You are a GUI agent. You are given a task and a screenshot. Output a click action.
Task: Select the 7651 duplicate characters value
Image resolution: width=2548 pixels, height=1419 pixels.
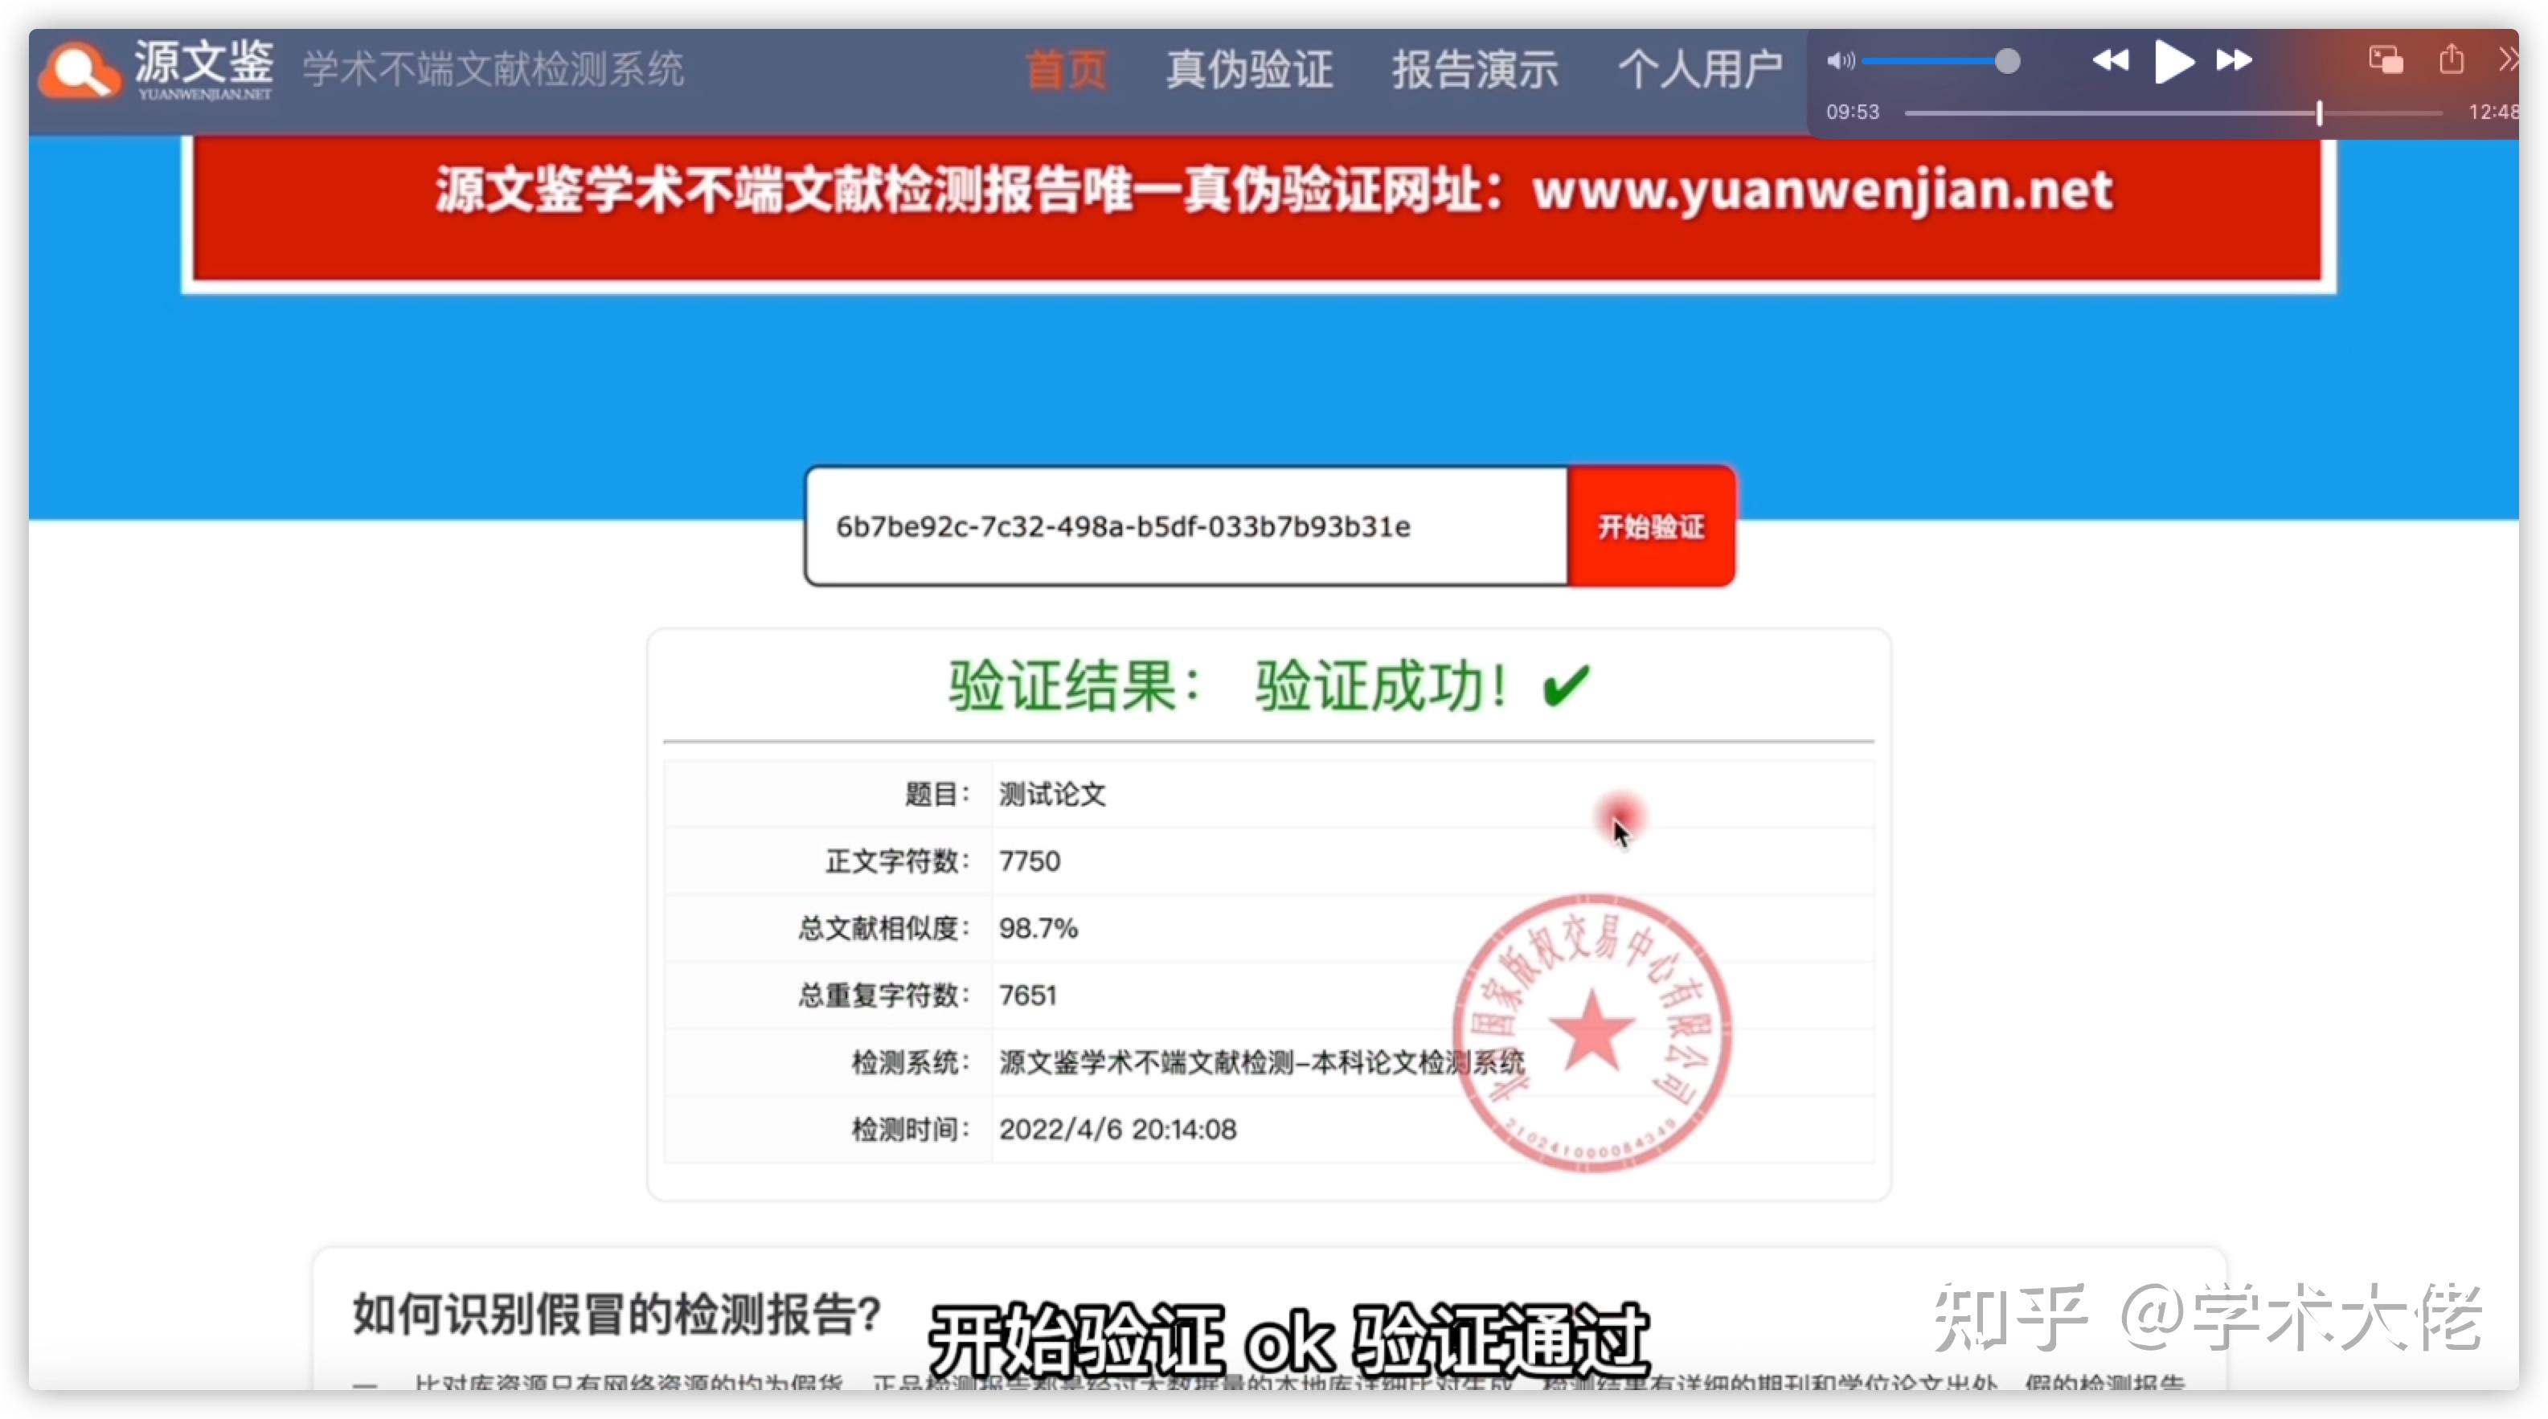(x=1028, y=995)
